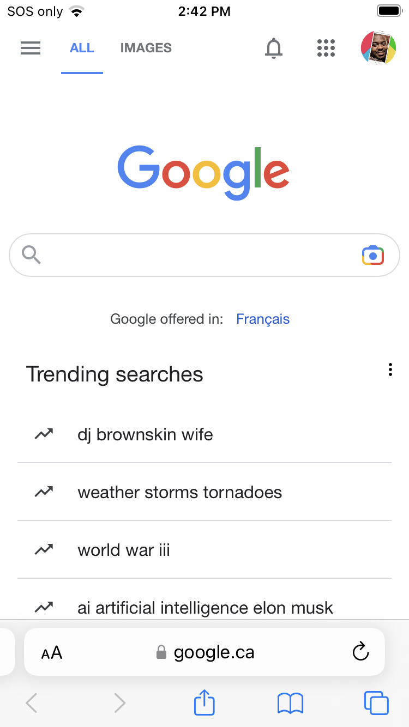
Task: Open the AA page settings menu
Action: pos(52,652)
